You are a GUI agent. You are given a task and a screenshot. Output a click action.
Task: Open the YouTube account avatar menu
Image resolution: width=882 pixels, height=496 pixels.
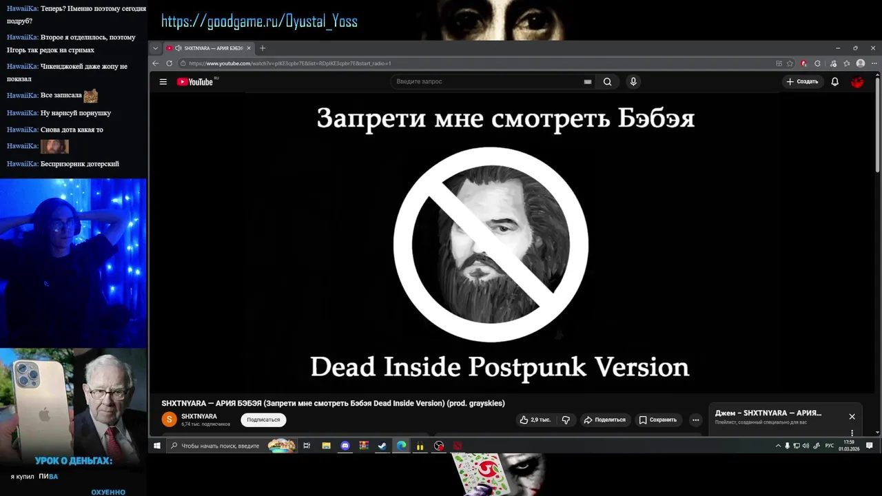[857, 81]
